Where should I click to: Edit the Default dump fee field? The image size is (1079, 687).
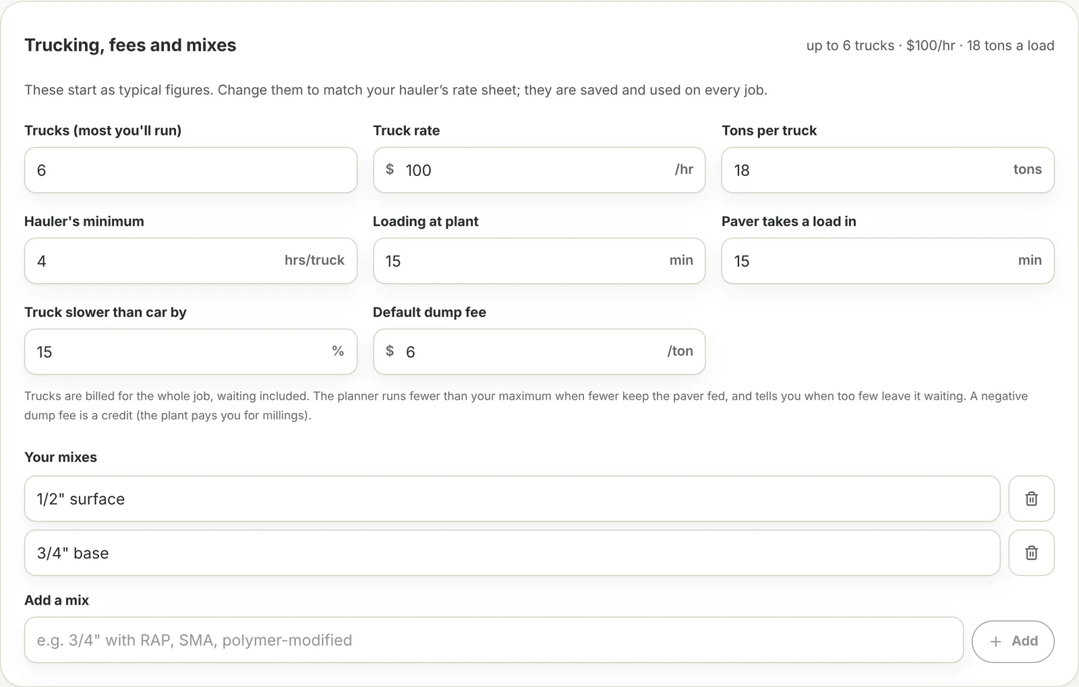(x=539, y=352)
